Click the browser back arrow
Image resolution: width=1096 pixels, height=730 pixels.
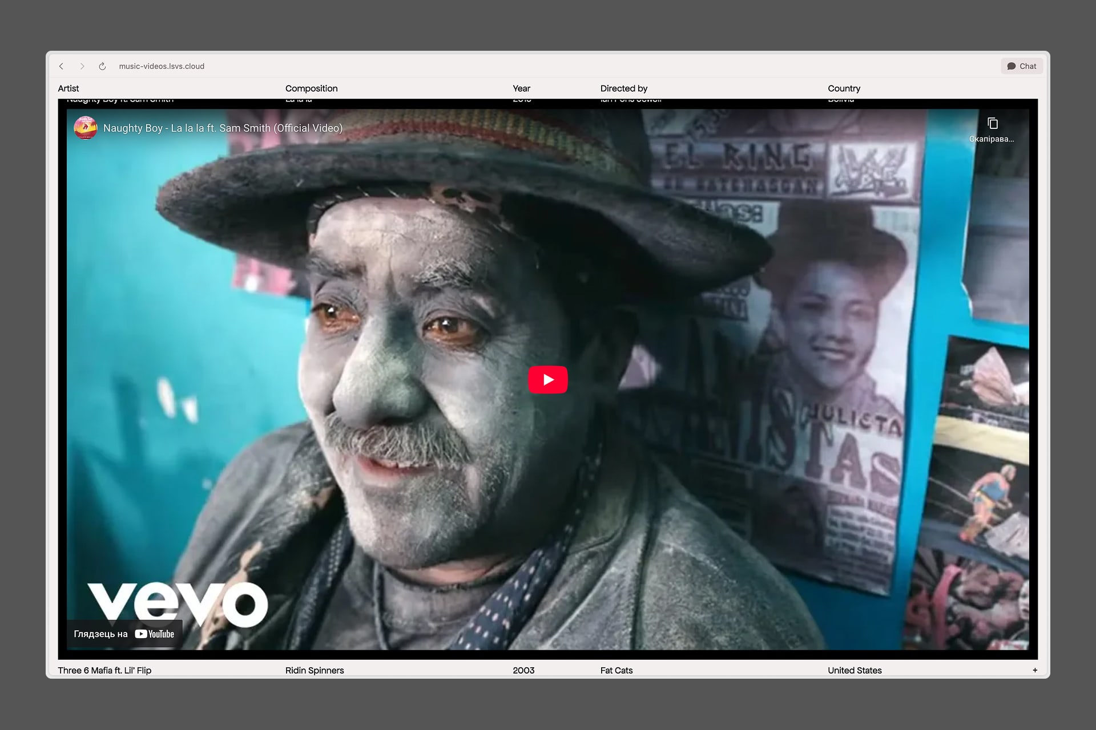[61, 66]
